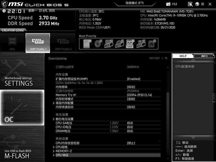Click the DDR4 3600MHz 16-16-16-36 1.350V text

click(x=79, y=83)
